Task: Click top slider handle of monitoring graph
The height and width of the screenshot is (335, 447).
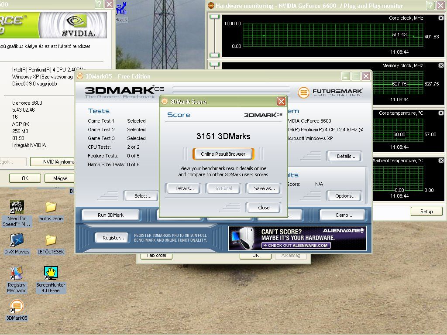Action: [x=215, y=17]
